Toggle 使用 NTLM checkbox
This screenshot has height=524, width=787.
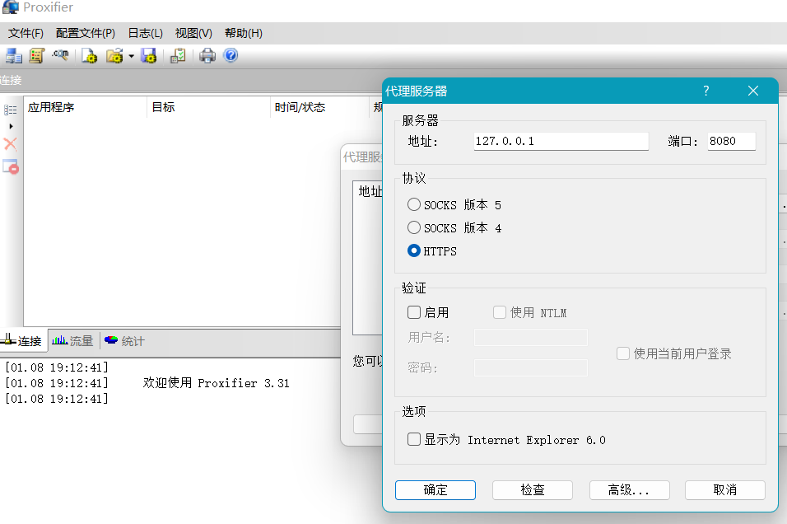500,312
